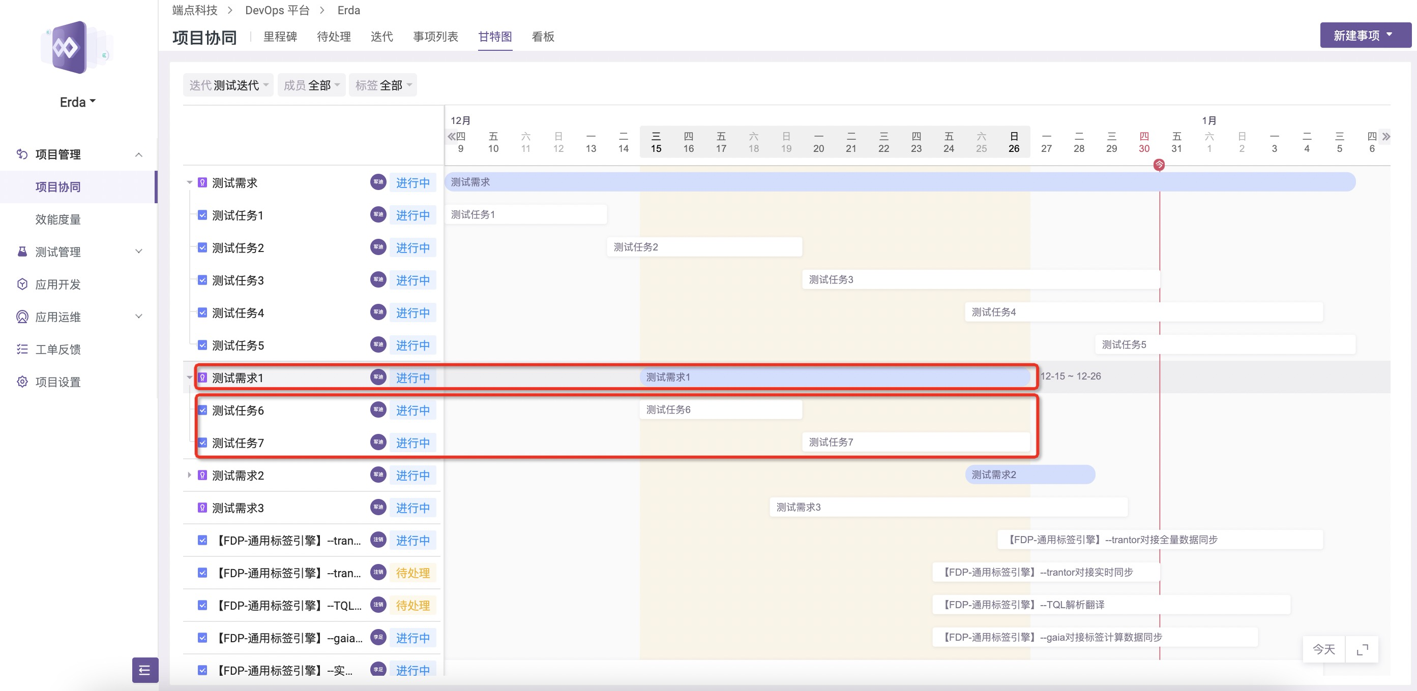
Task: Click assignee avatar on 测试需求3 row
Action: tap(378, 508)
